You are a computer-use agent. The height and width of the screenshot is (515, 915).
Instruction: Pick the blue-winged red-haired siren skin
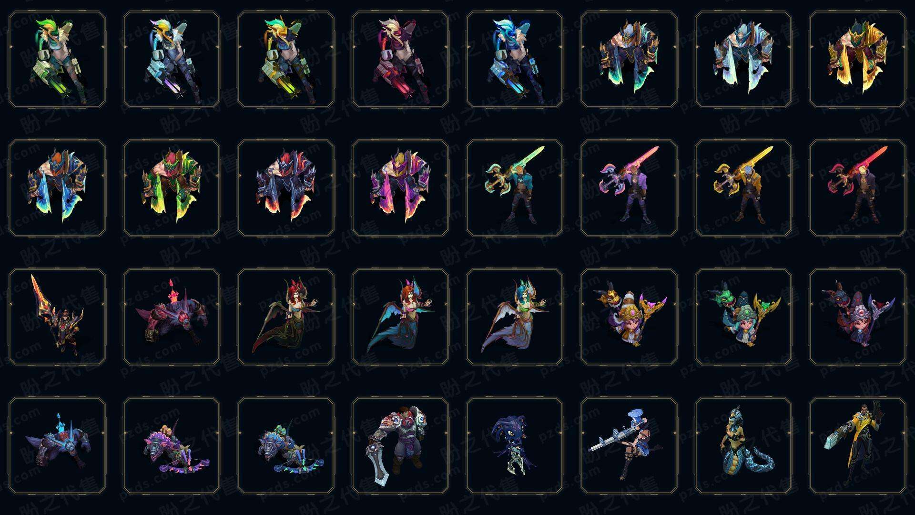(x=400, y=317)
